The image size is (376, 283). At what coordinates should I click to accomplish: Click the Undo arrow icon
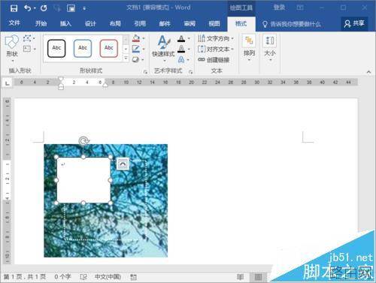tap(28, 8)
